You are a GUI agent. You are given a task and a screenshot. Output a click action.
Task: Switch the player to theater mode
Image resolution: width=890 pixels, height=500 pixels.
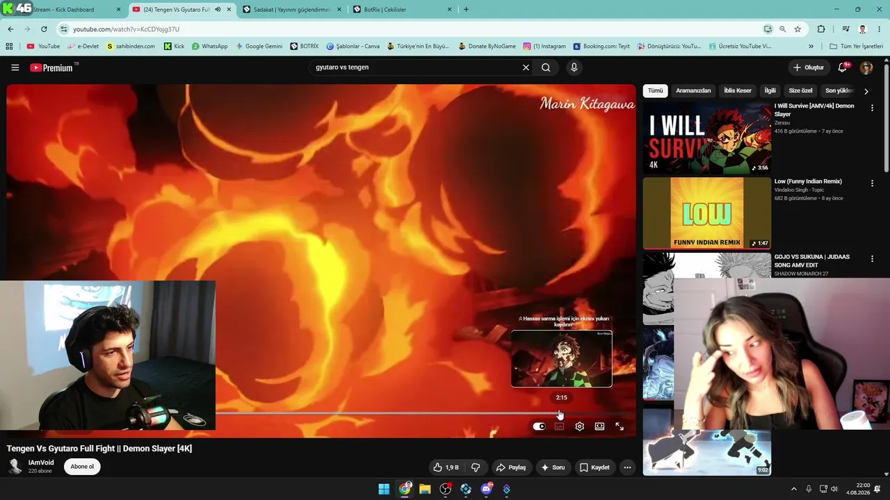pos(599,426)
